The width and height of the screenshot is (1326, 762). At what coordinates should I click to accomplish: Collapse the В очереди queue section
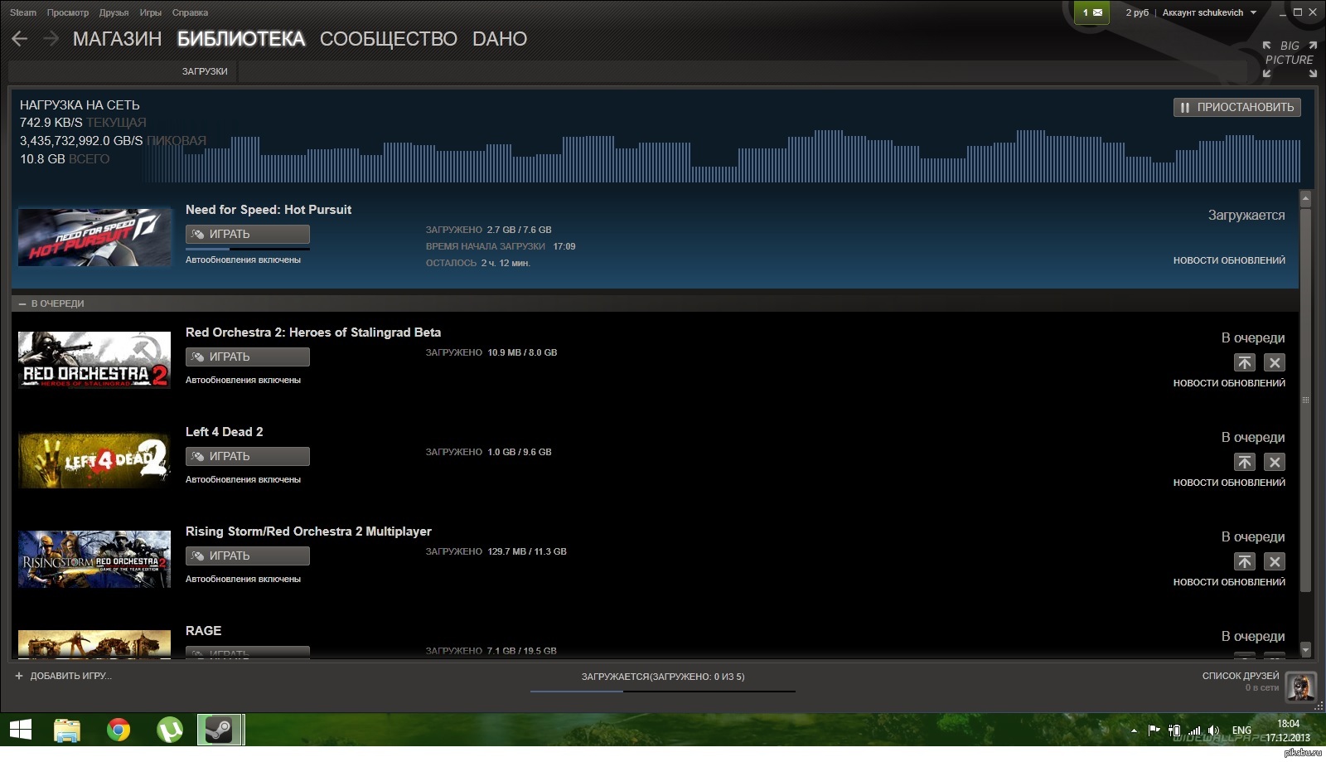pyautogui.click(x=22, y=303)
